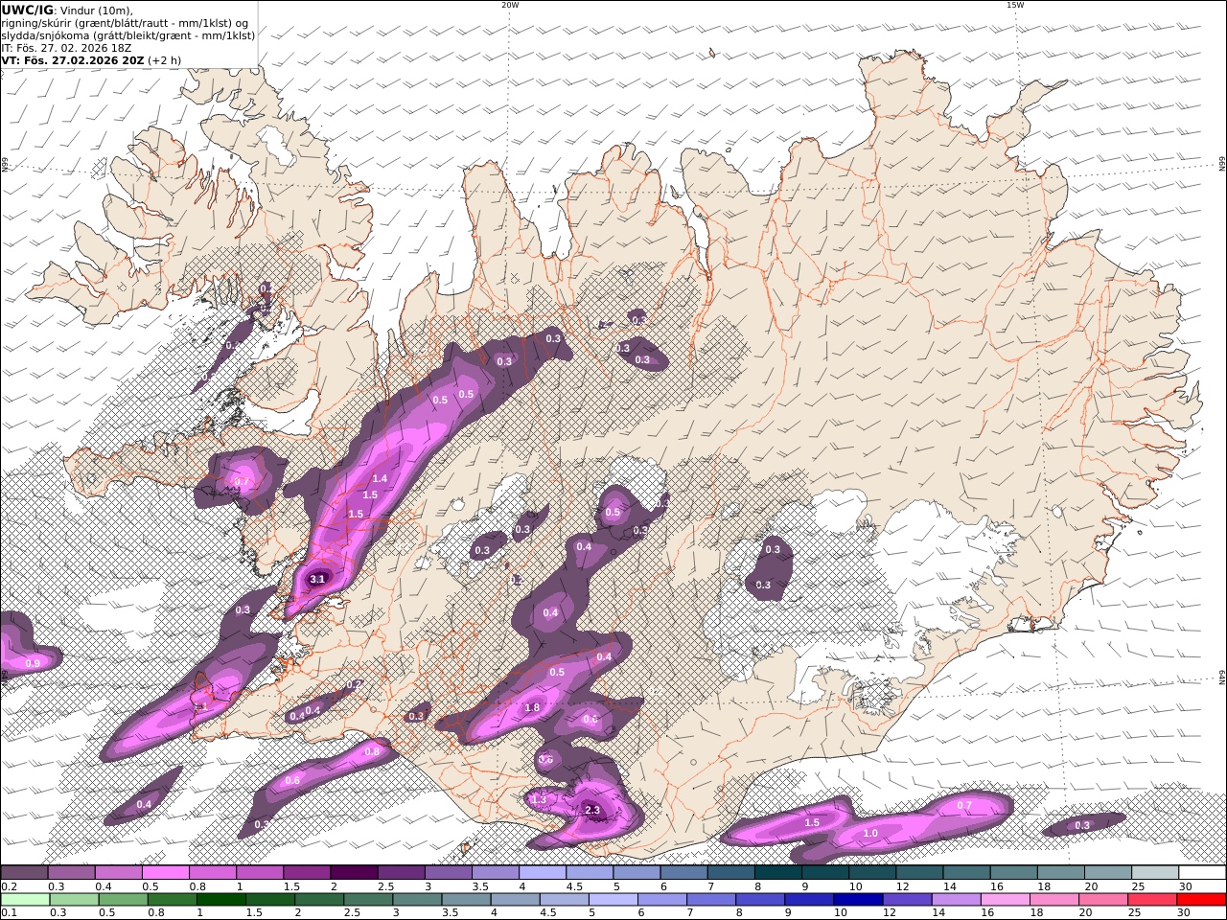The width and height of the screenshot is (1227, 920).
Task: Select the darkest green 1–1.5 rain swatch
Action: click(221, 899)
